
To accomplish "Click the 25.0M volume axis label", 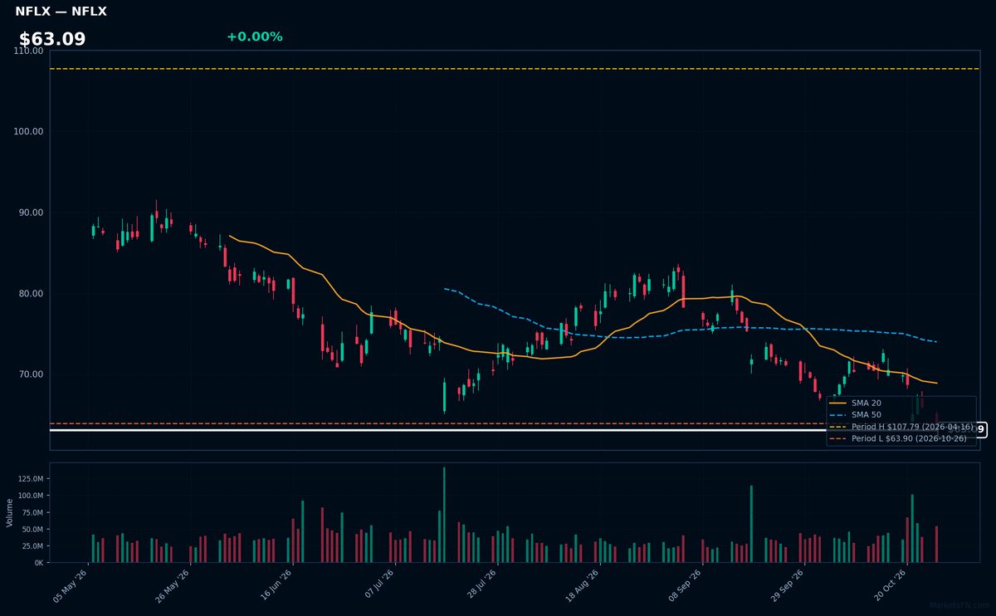I will (x=32, y=545).
